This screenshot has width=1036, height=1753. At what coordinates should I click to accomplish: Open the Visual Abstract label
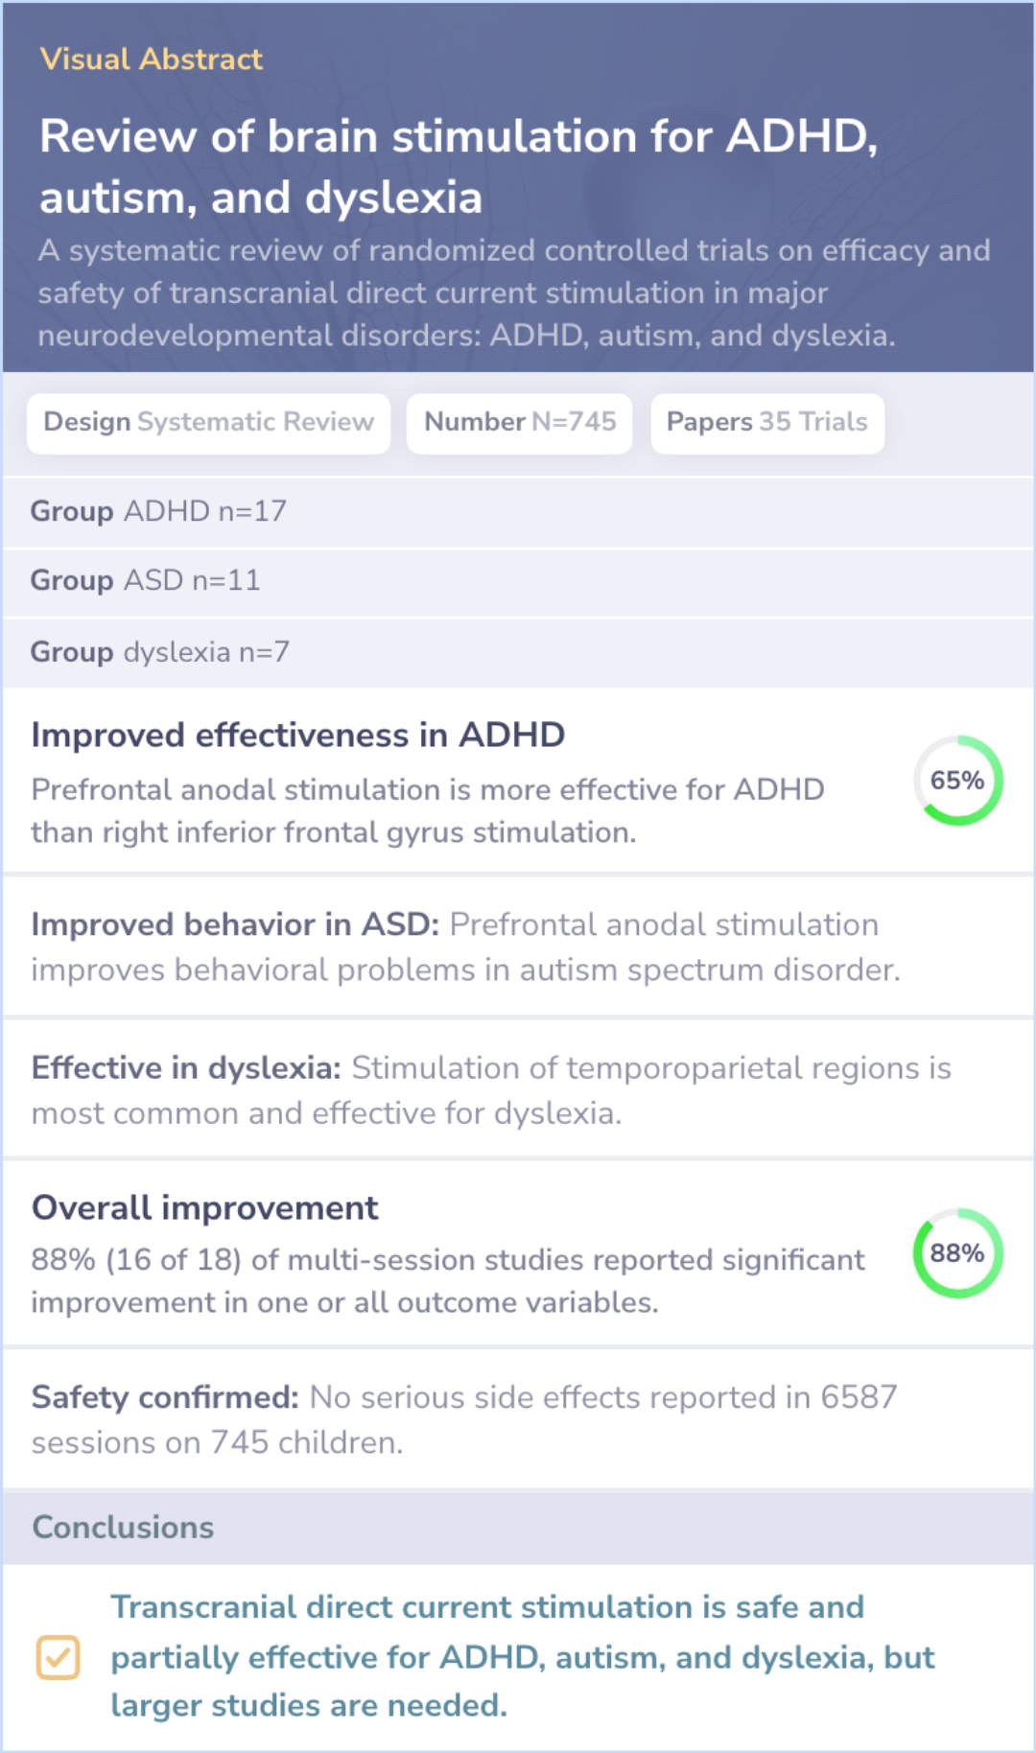pyautogui.click(x=151, y=59)
